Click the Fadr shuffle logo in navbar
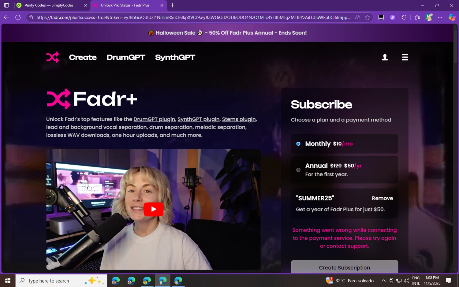Viewport: 459px width, 287px height. 53,57
